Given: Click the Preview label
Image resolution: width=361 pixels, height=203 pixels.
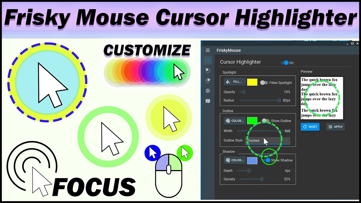Looking at the screenshot, I should click(x=307, y=72).
